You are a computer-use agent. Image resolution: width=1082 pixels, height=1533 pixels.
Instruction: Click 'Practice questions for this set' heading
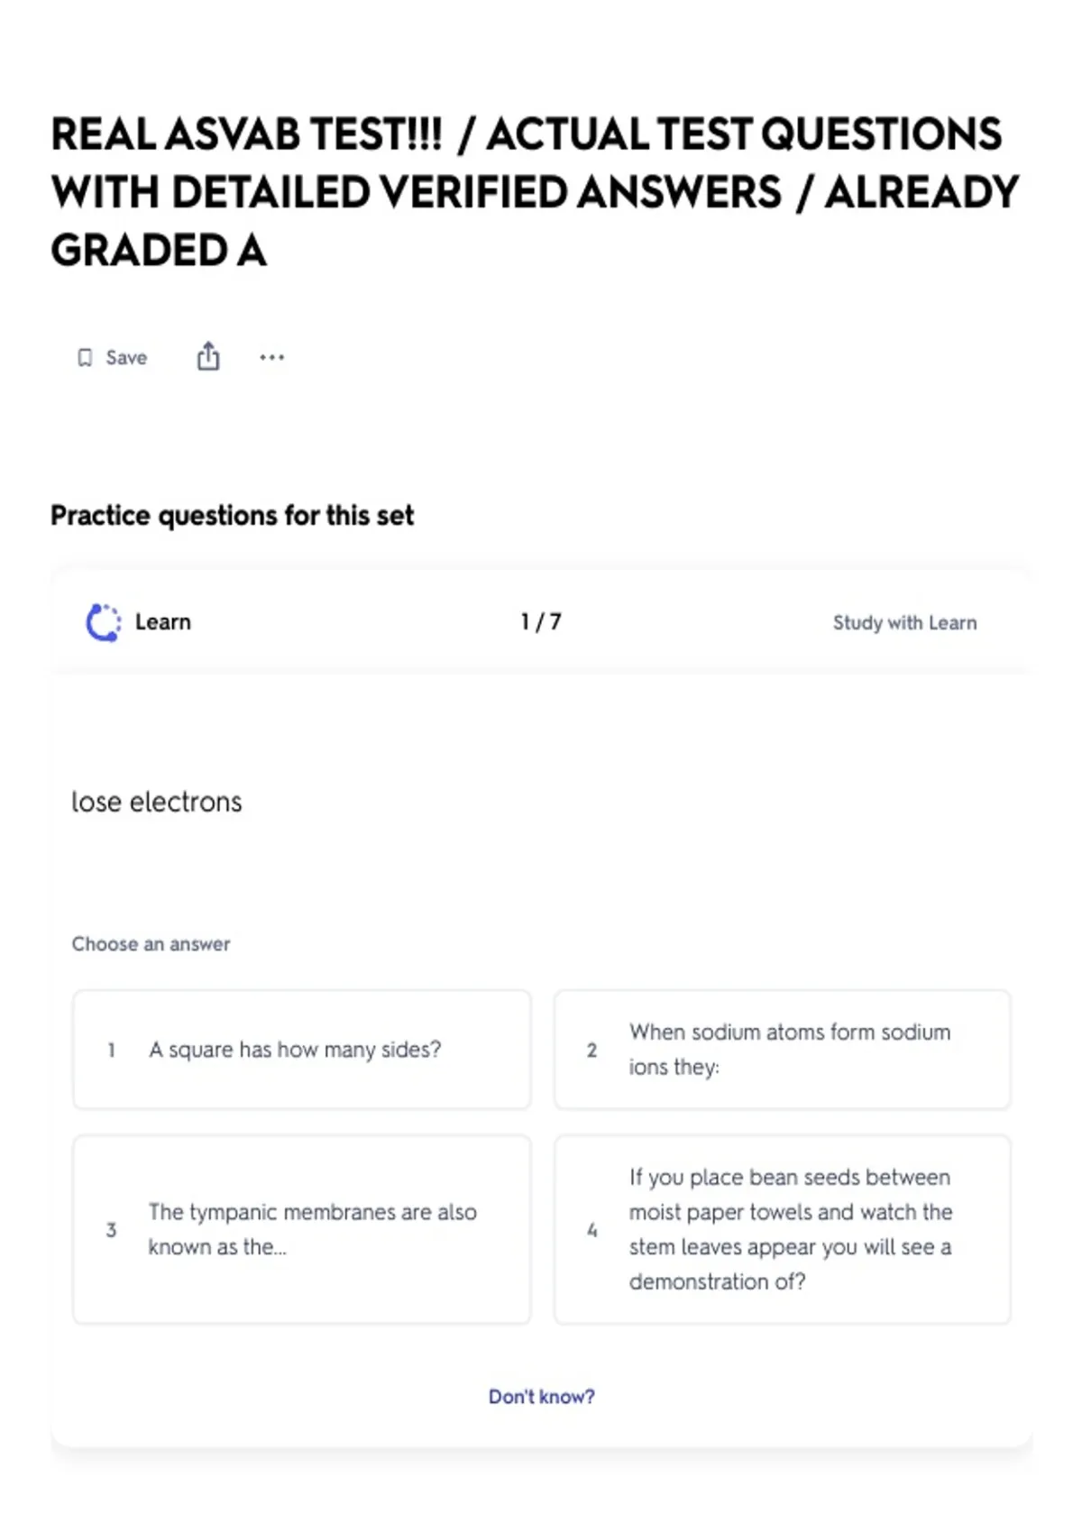pos(233,516)
